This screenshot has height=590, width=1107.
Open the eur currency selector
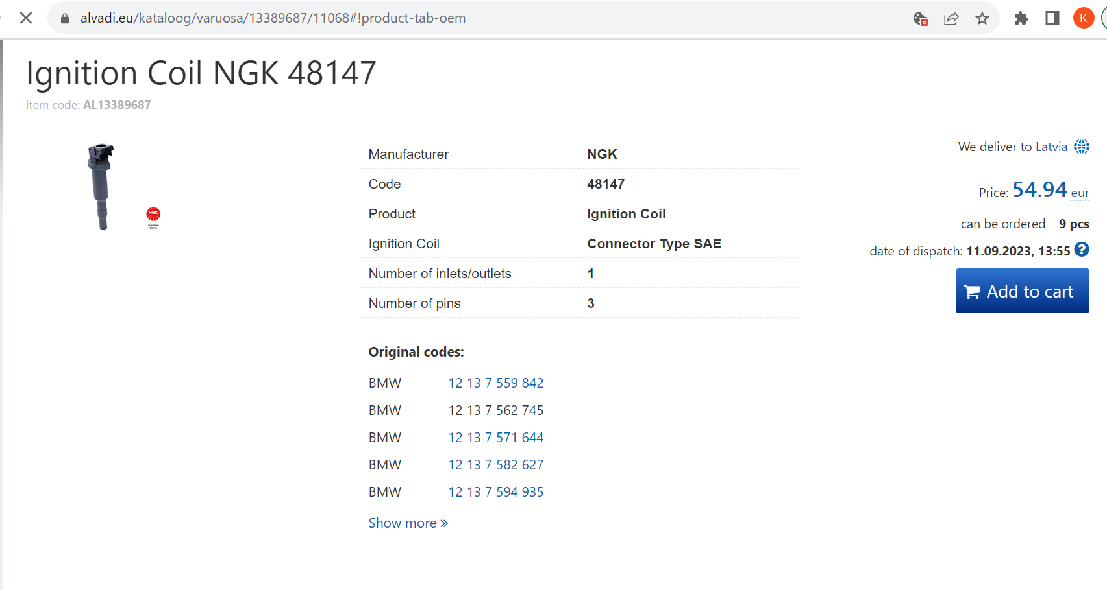(1080, 193)
